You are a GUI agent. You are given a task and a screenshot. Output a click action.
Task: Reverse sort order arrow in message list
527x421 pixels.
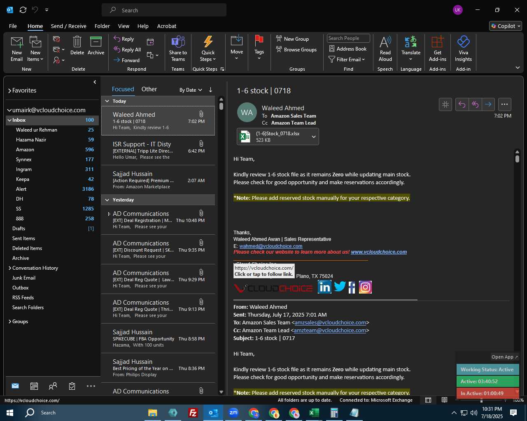[210, 90]
